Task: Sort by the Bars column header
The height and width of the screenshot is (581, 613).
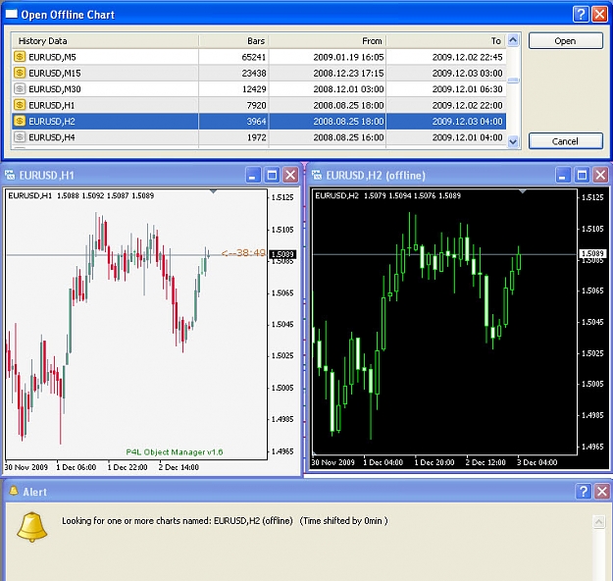Action: point(233,40)
